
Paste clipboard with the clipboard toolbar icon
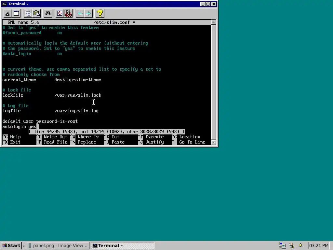click(36, 14)
